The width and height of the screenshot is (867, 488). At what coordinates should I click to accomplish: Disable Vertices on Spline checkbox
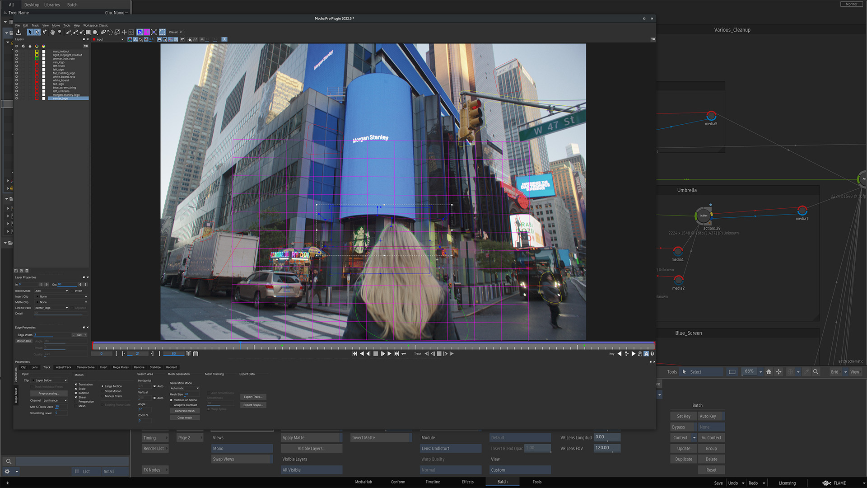171,400
